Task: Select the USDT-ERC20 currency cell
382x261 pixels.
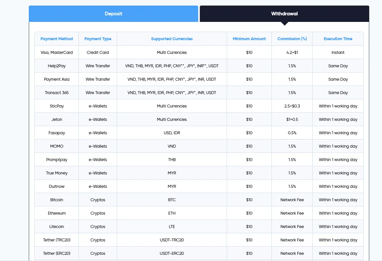Action: click(172, 253)
